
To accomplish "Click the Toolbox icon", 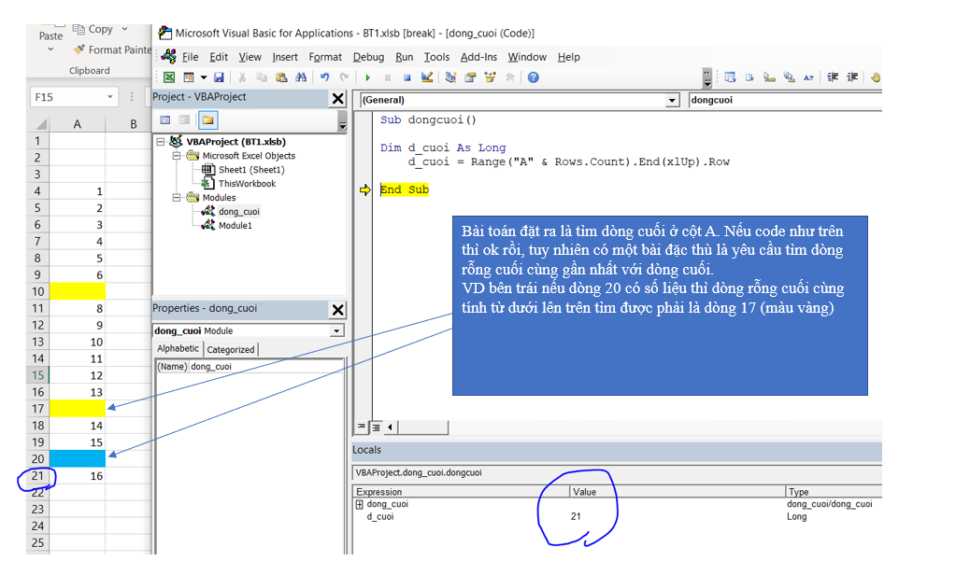I will (509, 77).
